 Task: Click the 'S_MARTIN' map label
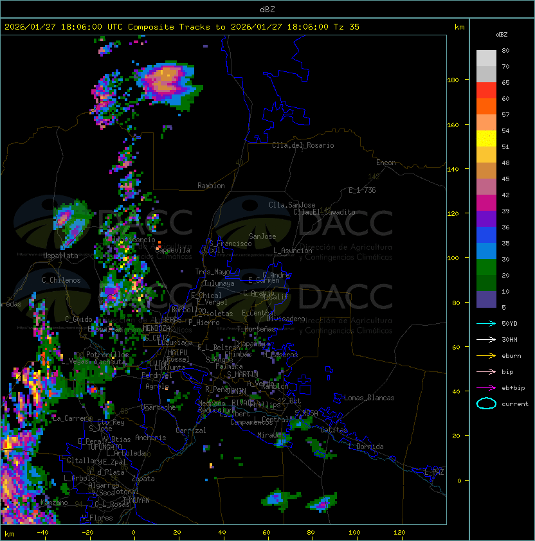click(x=242, y=375)
